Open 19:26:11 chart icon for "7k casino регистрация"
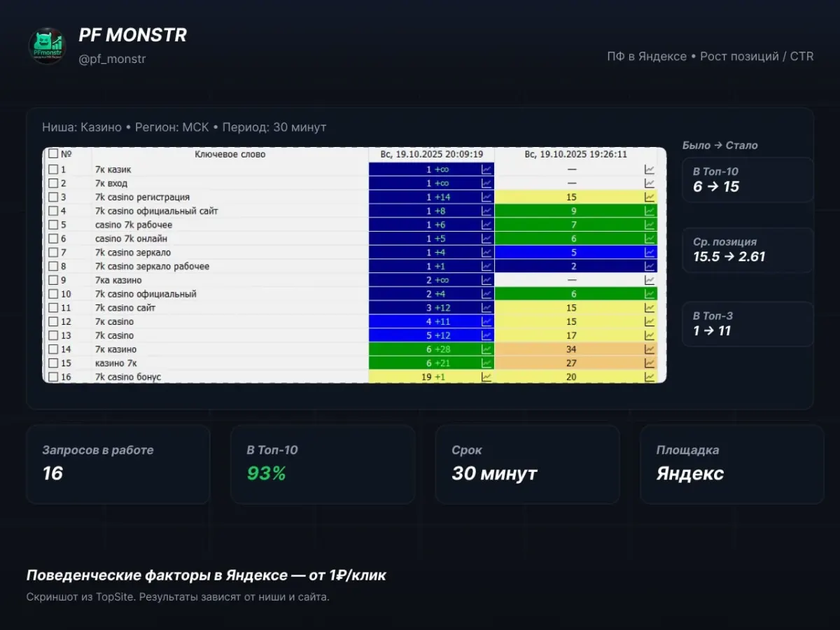Viewport: 840px width, 630px height. point(650,197)
